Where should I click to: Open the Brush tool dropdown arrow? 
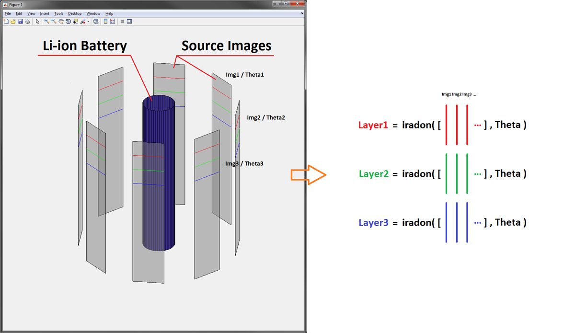click(x=88, y=21)
